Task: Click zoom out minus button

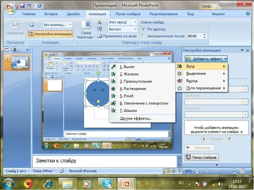Action: click(197, 171)
